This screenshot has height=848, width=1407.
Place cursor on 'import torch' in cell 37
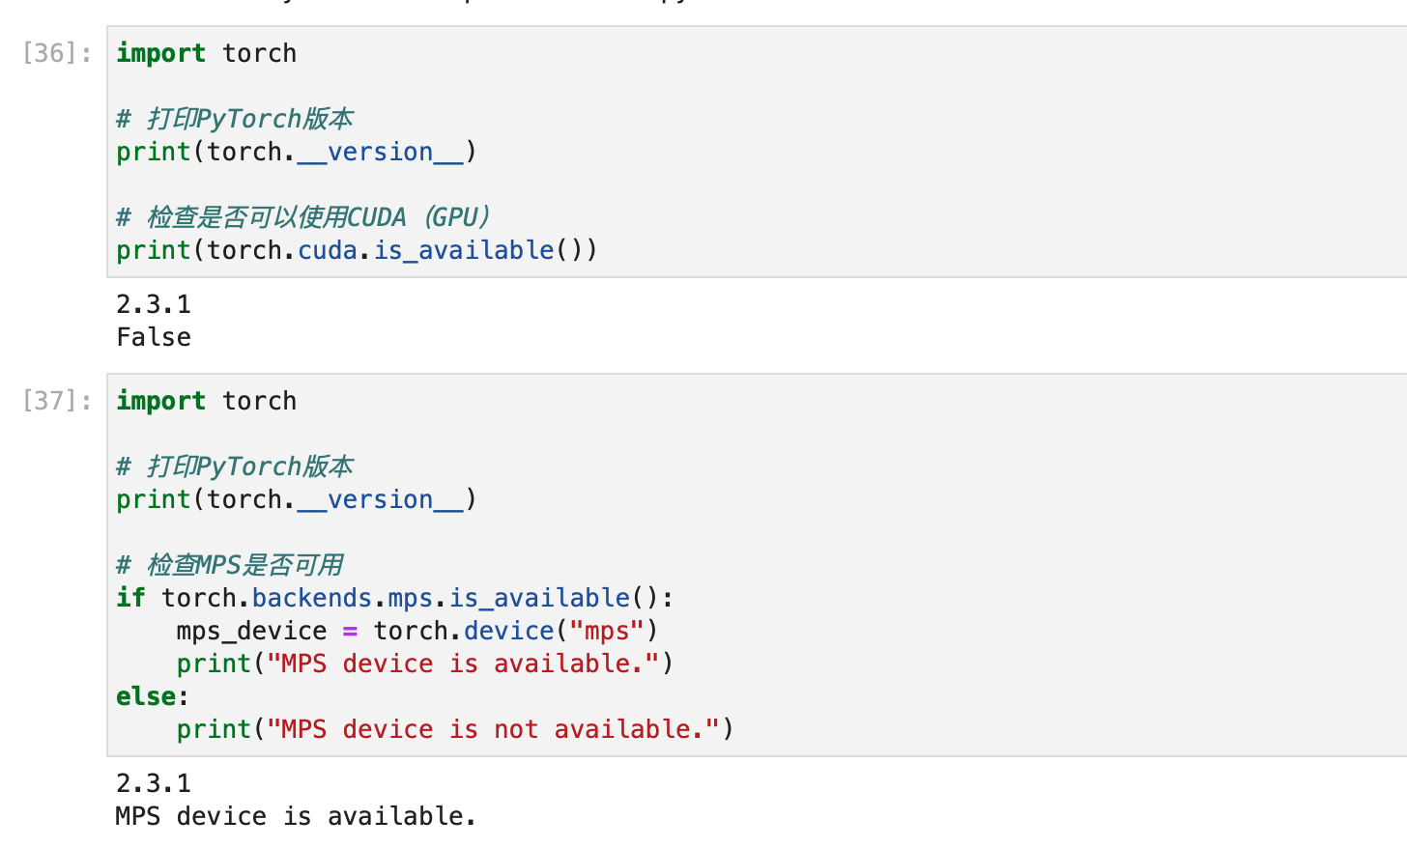click(206, 401)
